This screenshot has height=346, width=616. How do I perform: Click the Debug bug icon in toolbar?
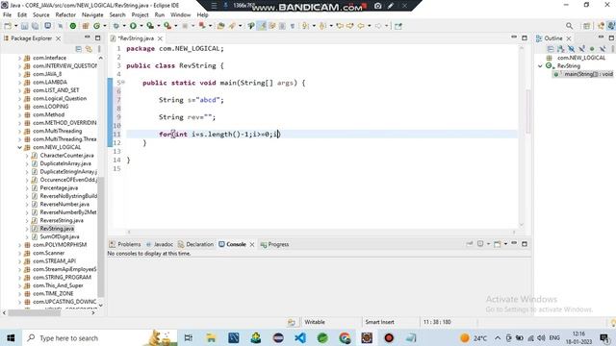(116, 26)
